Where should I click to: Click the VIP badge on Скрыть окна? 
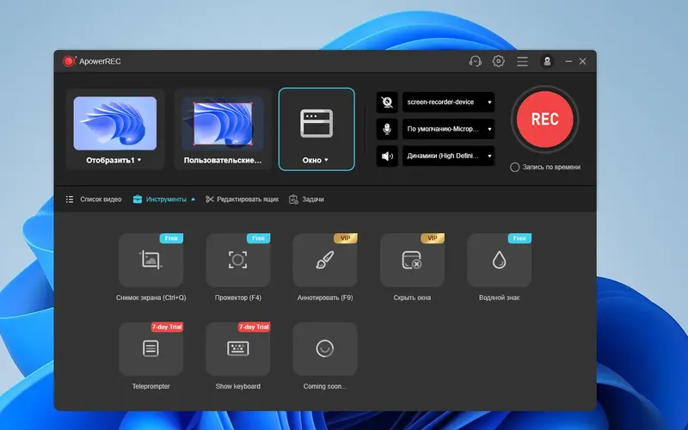(433, 238)
